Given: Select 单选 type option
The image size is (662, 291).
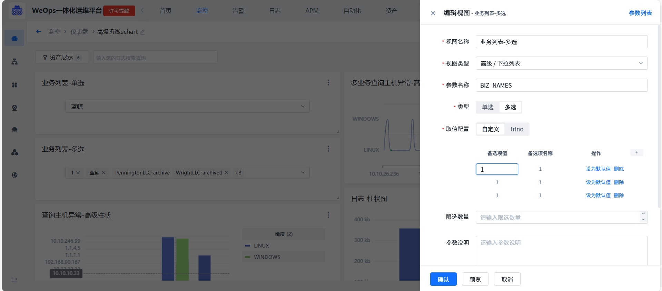Looking at the screenshot, I should [x=487, y=107].
